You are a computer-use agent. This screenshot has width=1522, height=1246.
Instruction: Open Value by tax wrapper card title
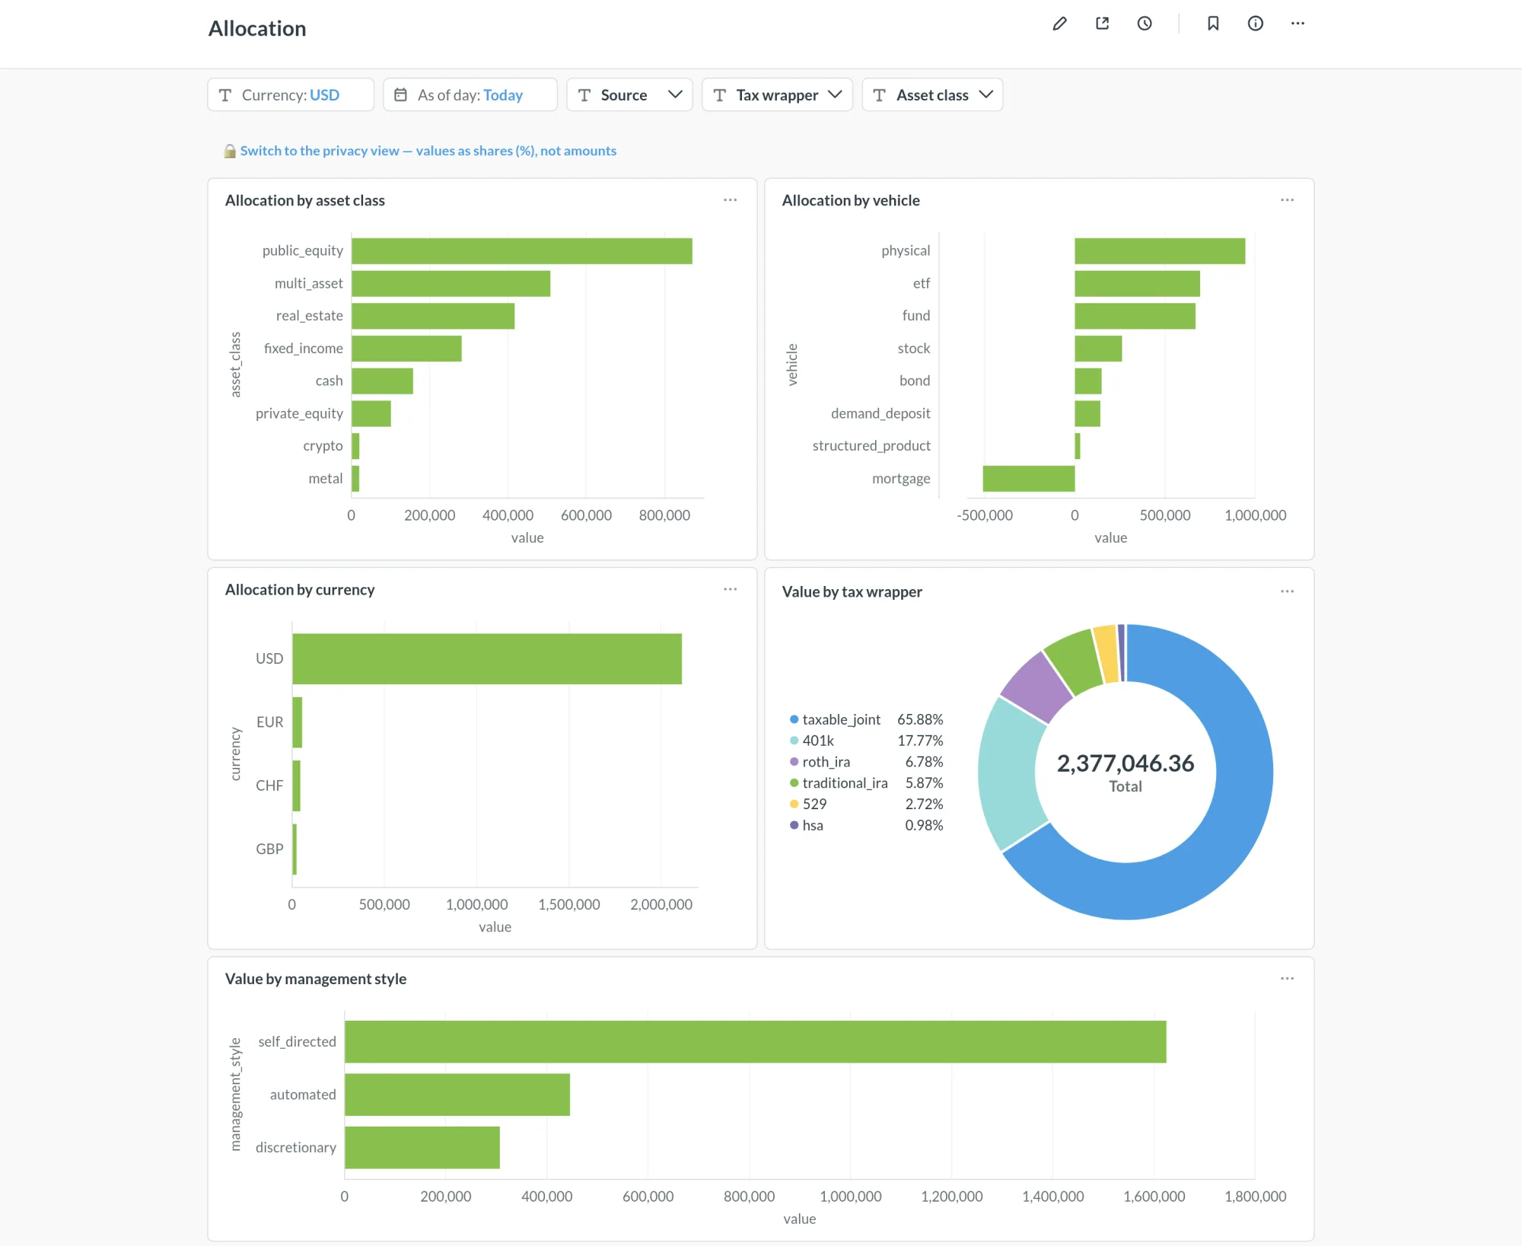coord(852,591)
